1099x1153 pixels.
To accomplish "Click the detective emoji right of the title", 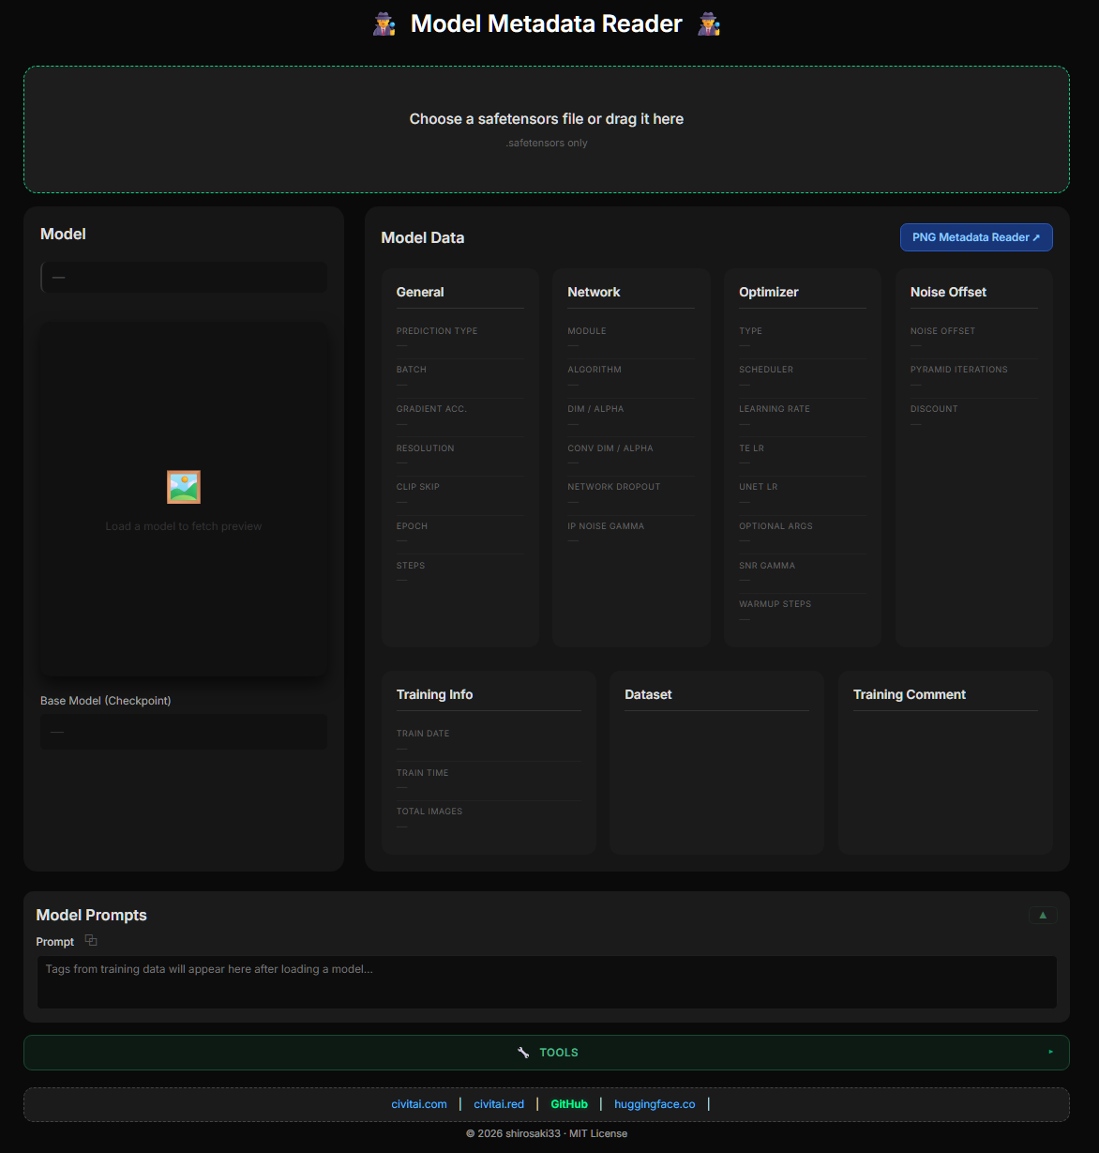I will pyautogui.click(x=709, y=24).
